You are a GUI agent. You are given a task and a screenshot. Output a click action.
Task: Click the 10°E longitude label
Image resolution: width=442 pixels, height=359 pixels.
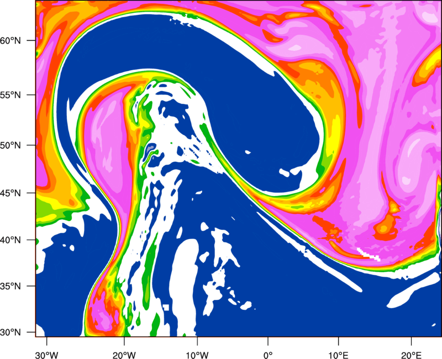(338, 355)
